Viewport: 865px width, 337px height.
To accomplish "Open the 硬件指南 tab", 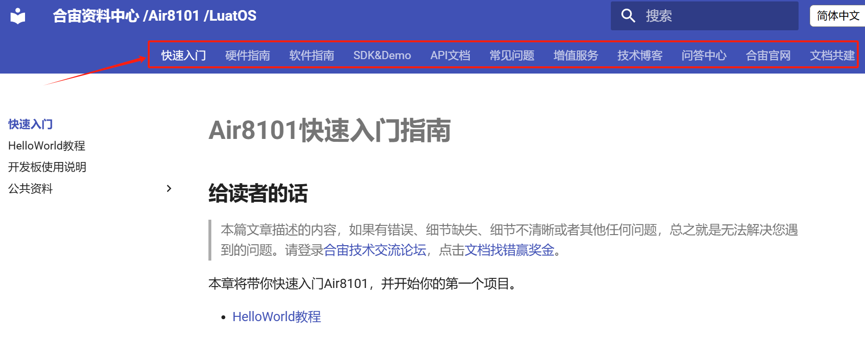I will click(x=247, y=55).
